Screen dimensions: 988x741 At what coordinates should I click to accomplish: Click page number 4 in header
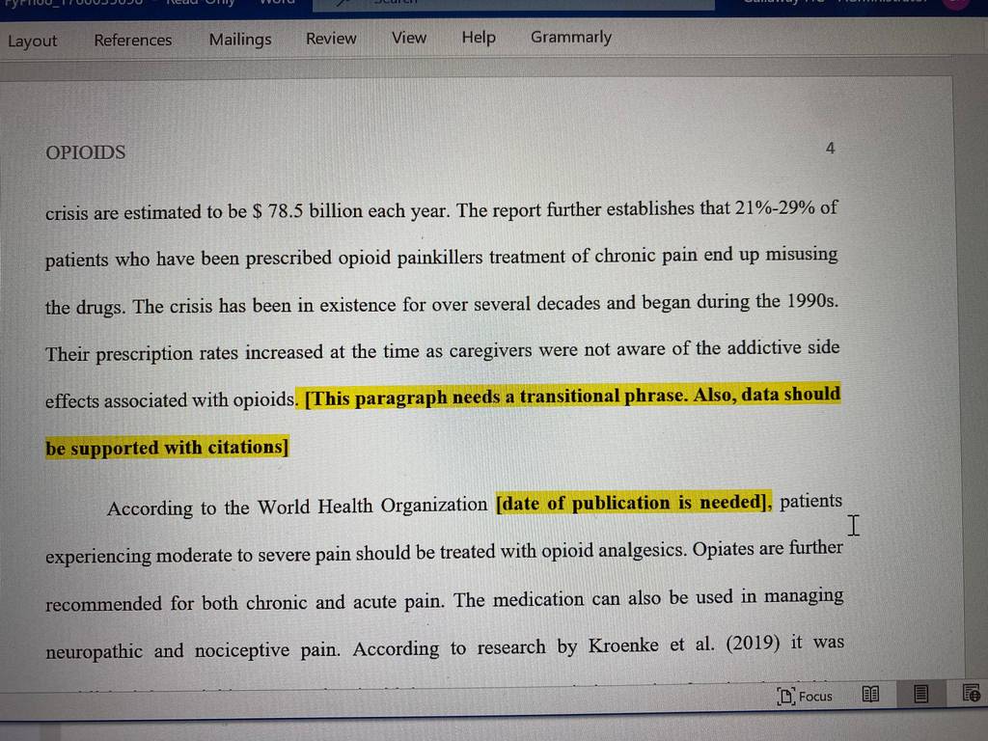[830, 148]
